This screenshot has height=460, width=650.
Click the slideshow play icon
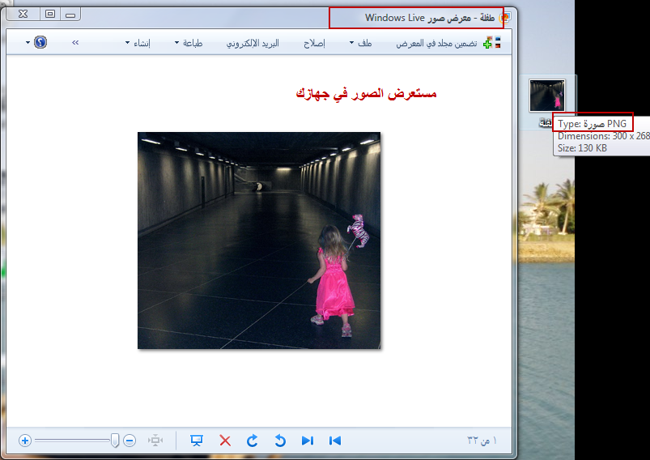click(196, 441)
